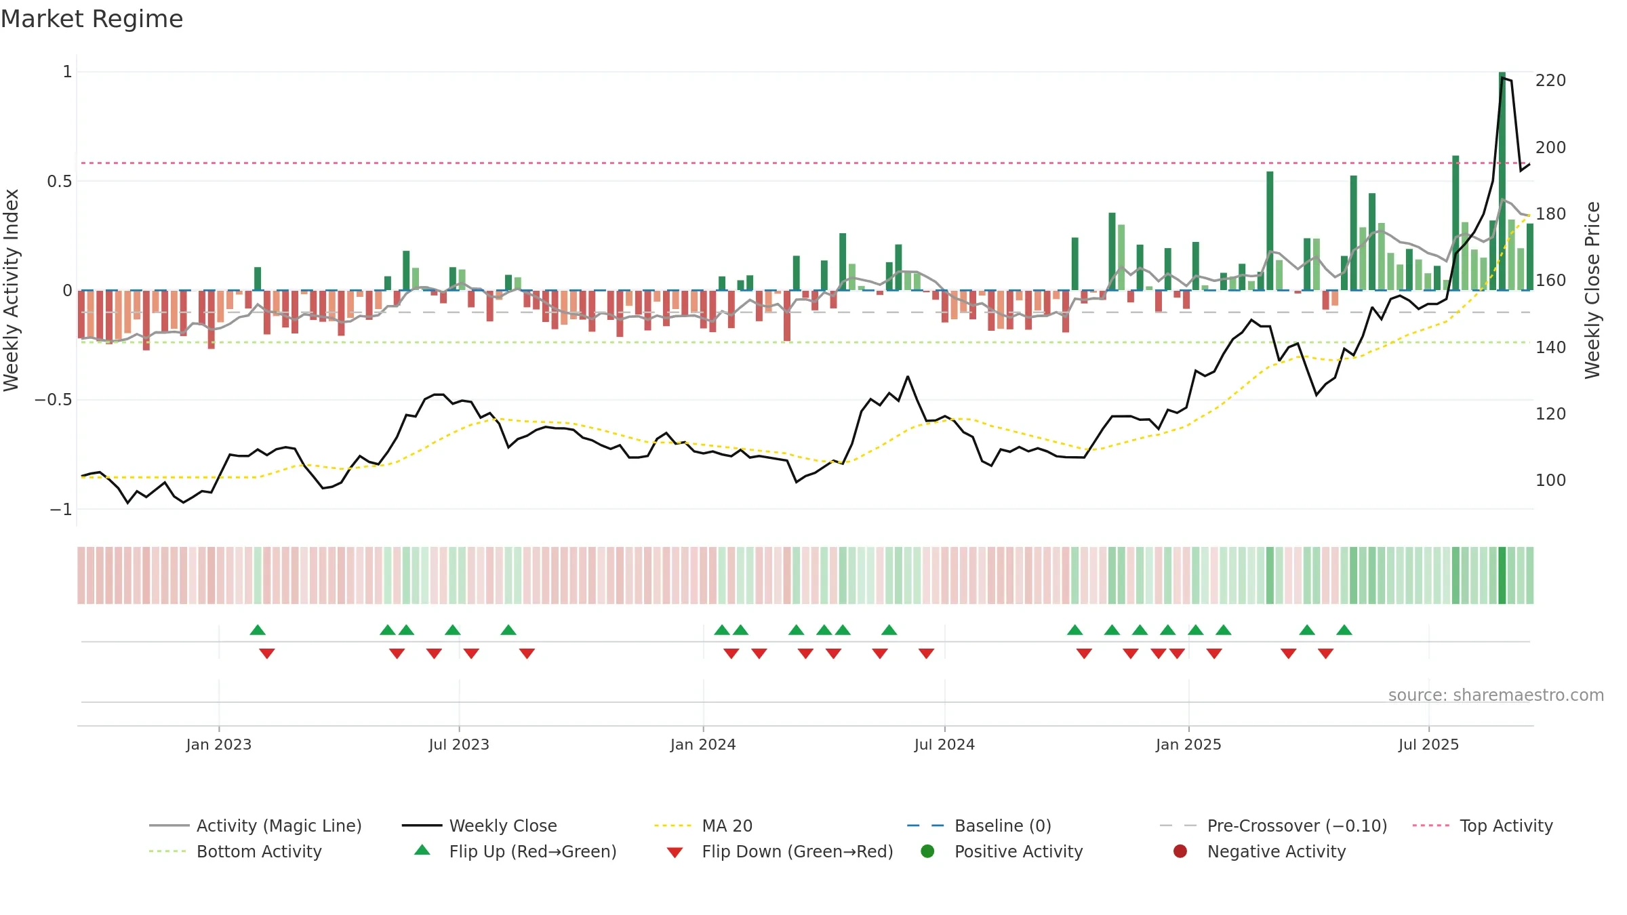1627x915 pixels.
Task: Click the 120 price axis tick label
Action: (1550, 413)
